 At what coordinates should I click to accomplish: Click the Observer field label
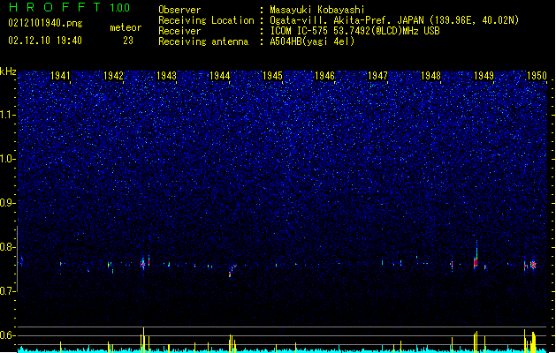179,10
